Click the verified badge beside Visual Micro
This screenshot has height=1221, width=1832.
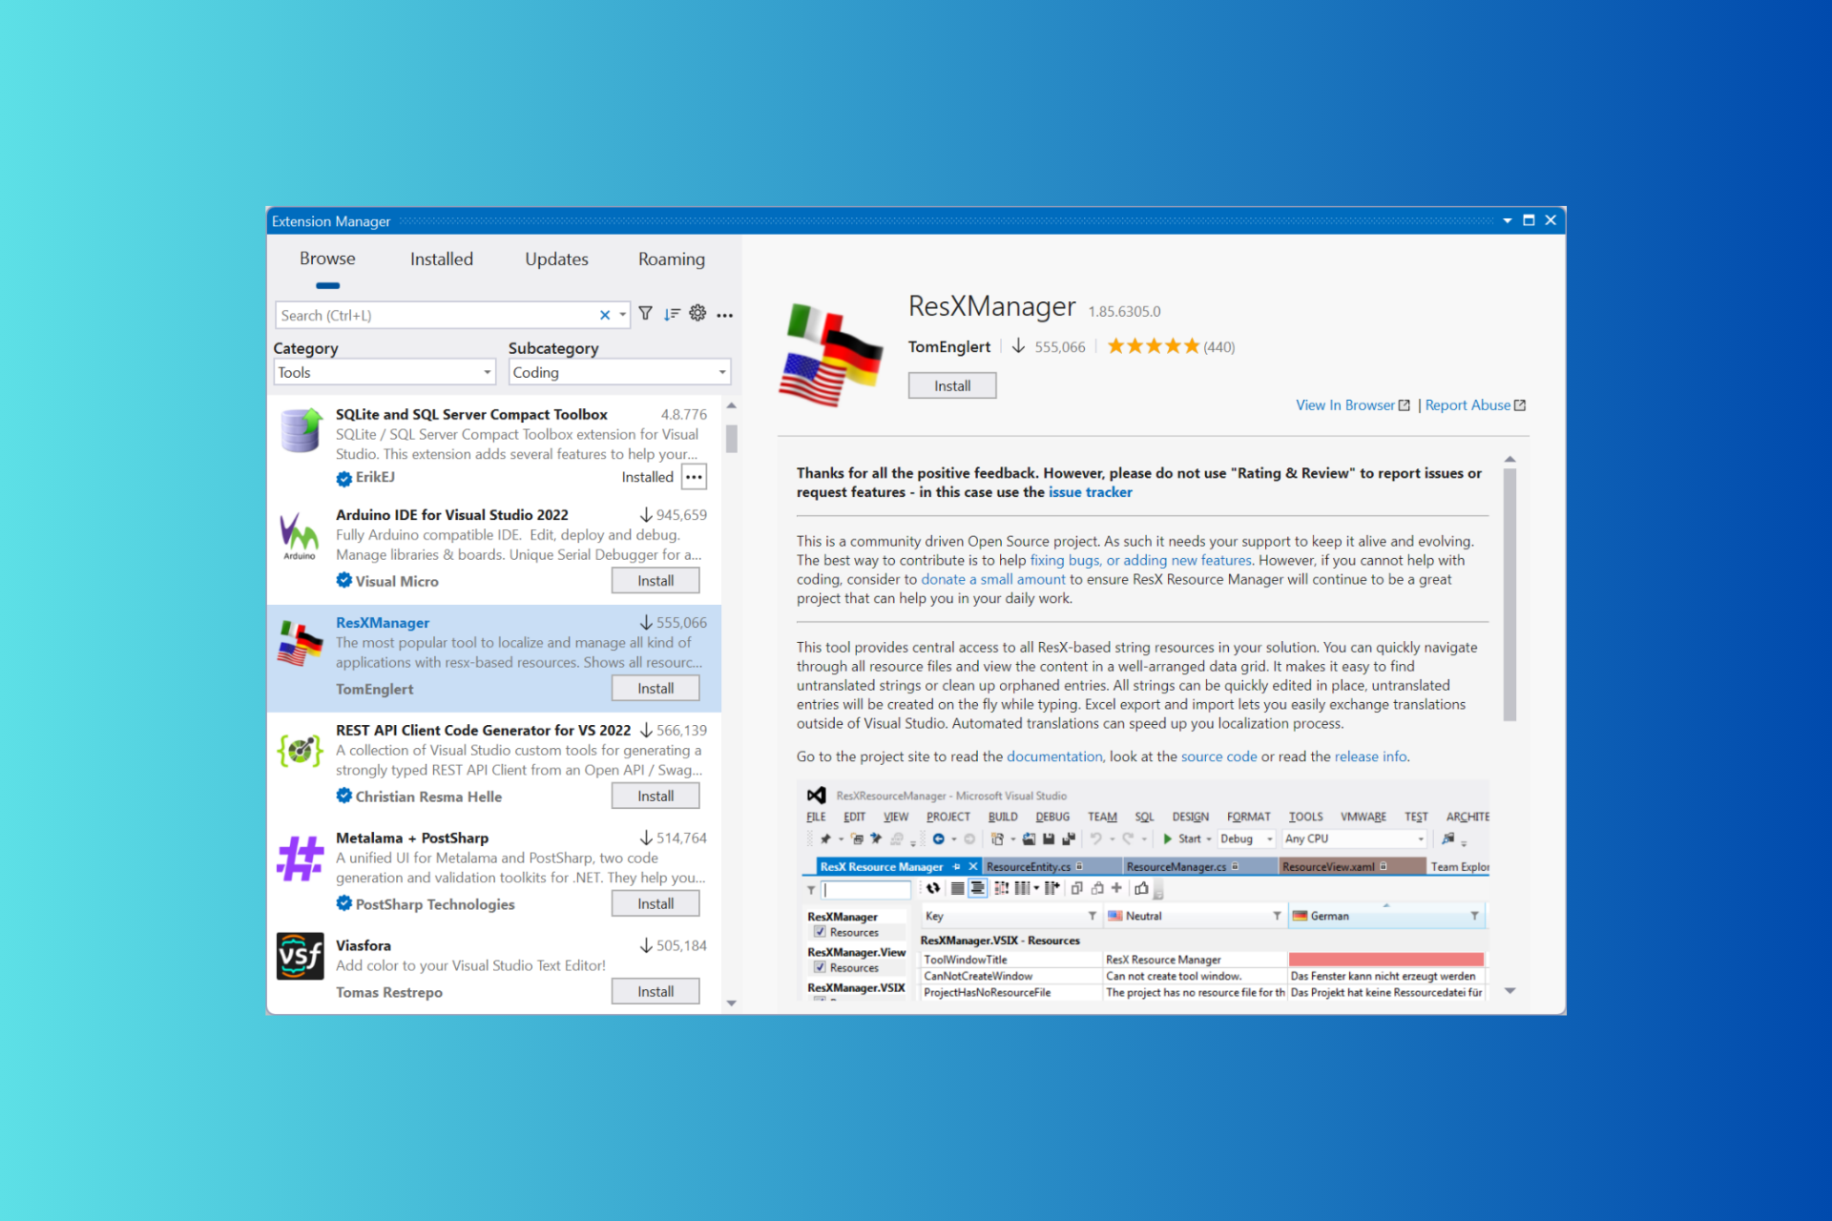(344, 580)
